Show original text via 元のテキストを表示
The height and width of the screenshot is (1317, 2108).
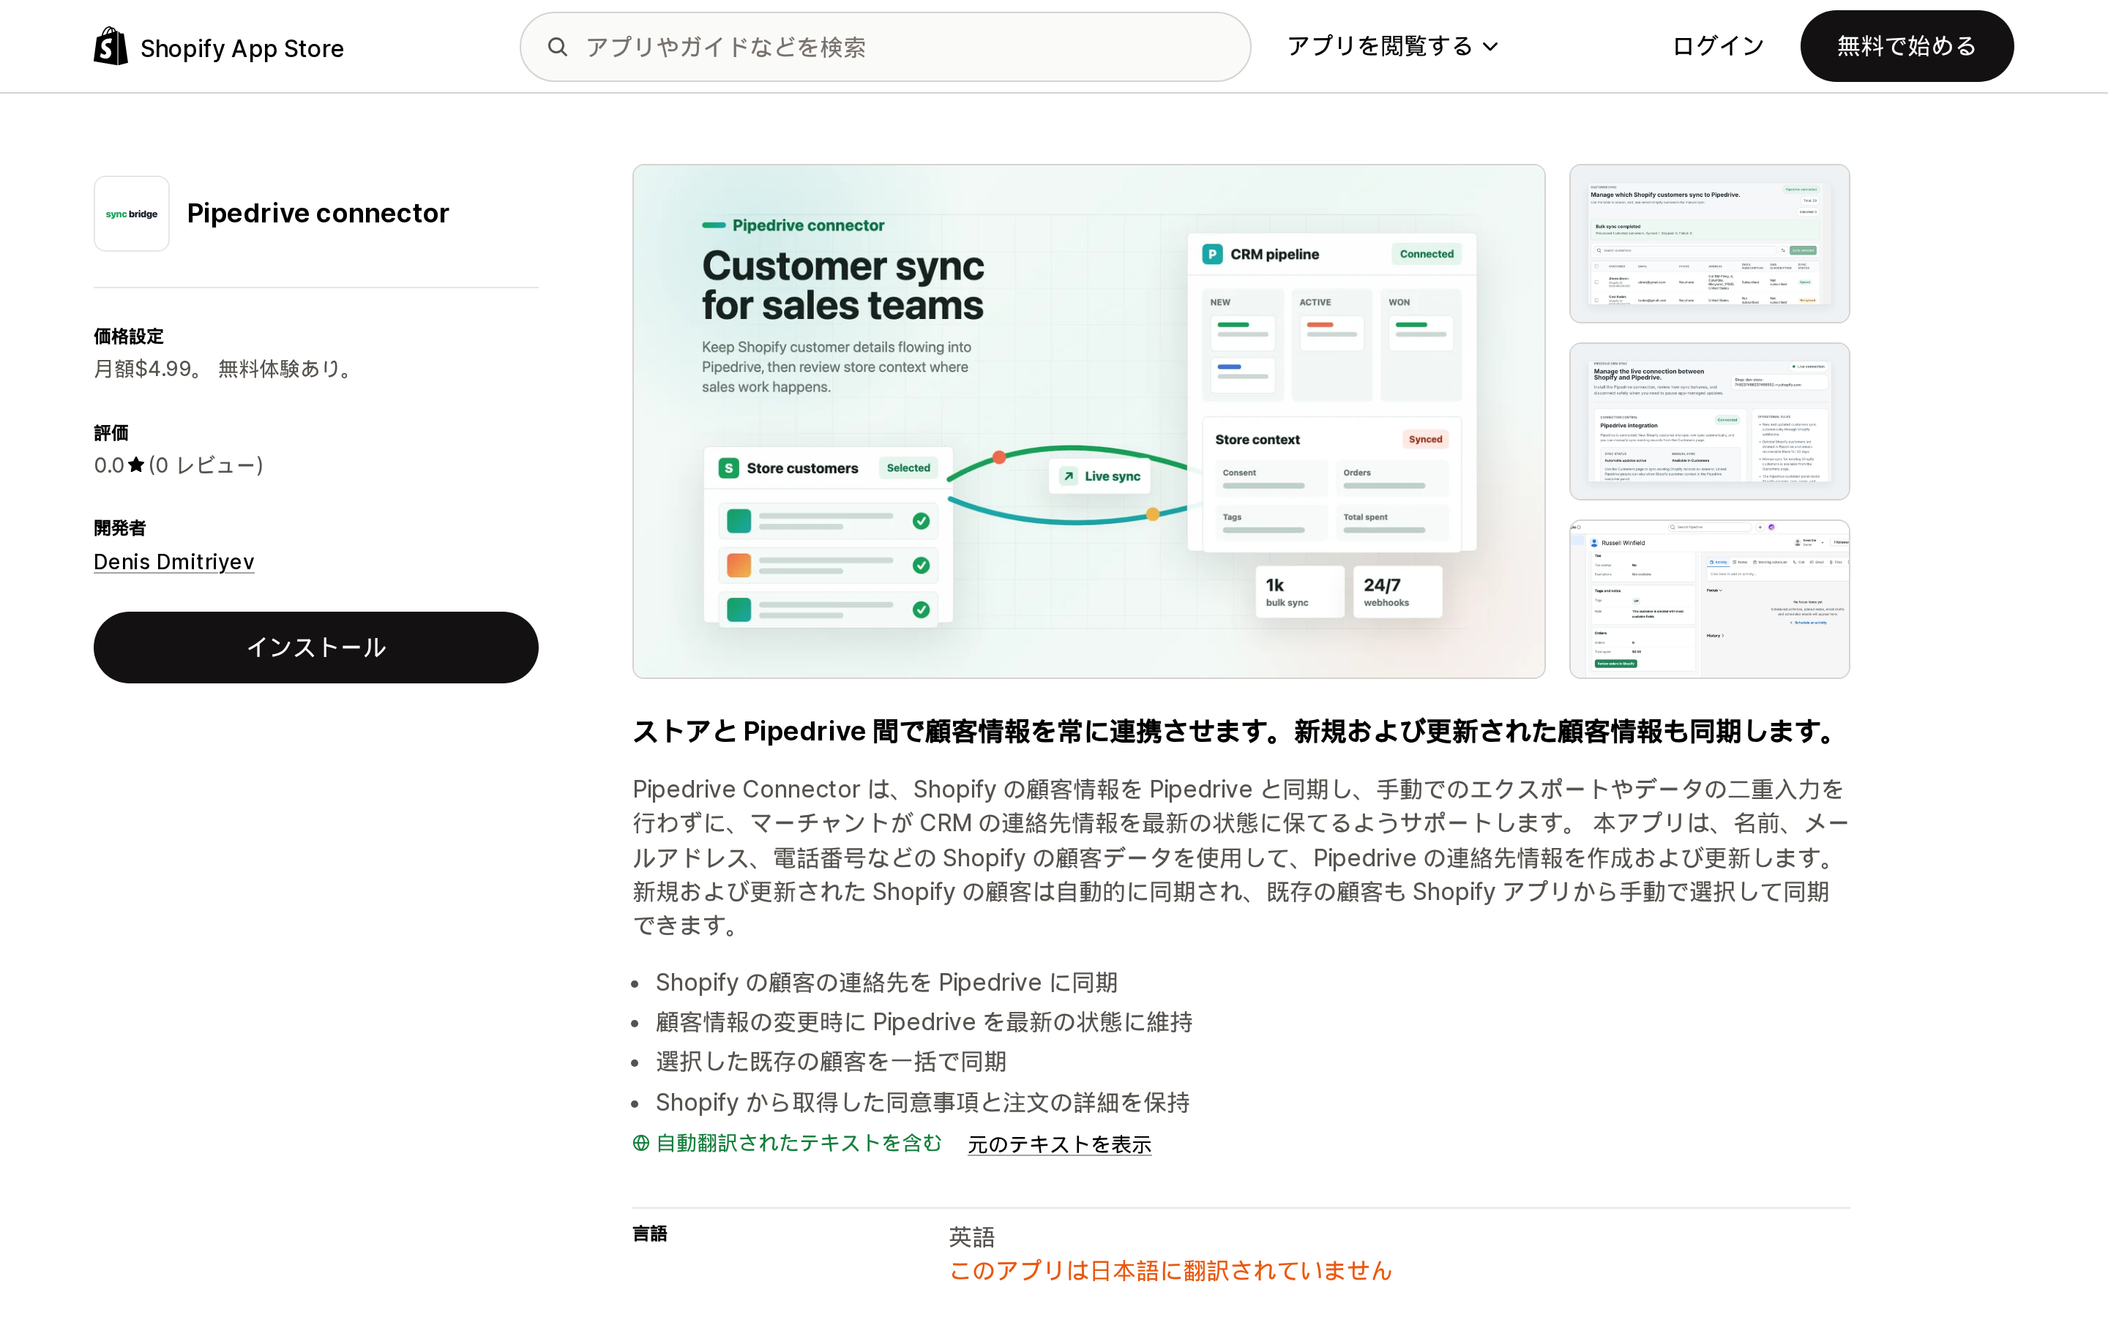click(x=1059, y=1144)
